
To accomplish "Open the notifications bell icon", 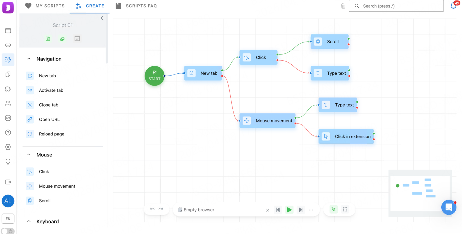I will click(x=454, y=6).
